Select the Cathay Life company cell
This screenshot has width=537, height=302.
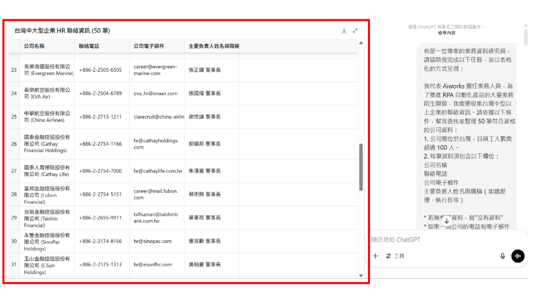tap(47, 171)
